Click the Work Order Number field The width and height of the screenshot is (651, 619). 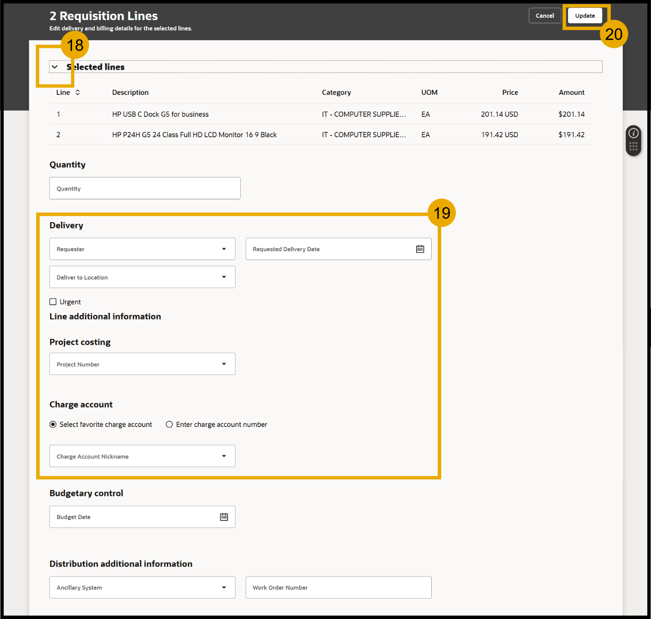point(338,587)
